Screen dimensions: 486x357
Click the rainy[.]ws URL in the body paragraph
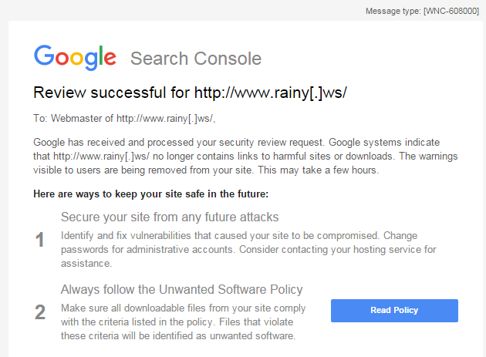click(101, 157)
